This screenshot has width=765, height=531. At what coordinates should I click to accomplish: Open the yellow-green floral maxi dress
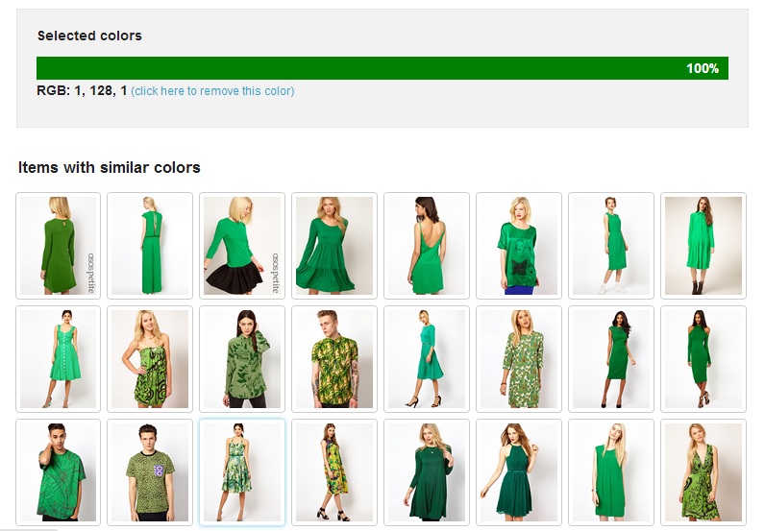pos(334,472)
